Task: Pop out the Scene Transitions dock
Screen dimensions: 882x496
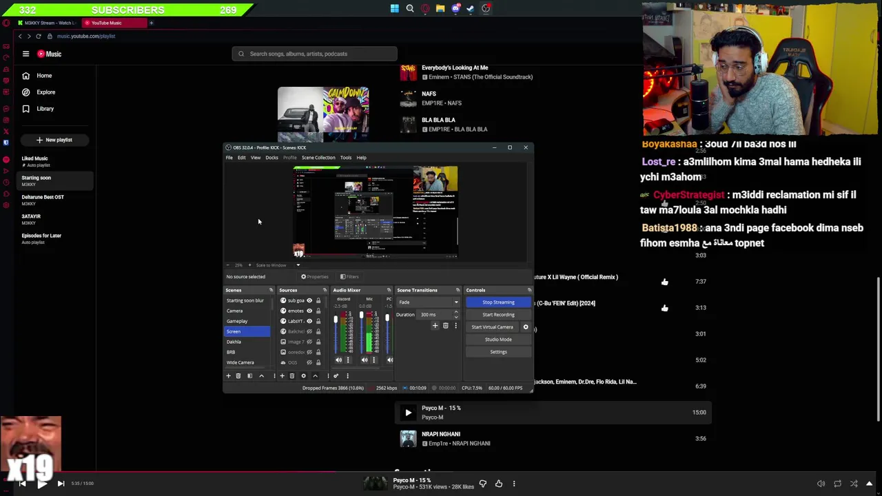Action: click(458, 290)
